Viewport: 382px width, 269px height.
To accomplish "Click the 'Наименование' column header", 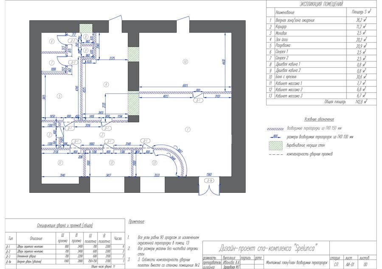I will tap(285, 12).
